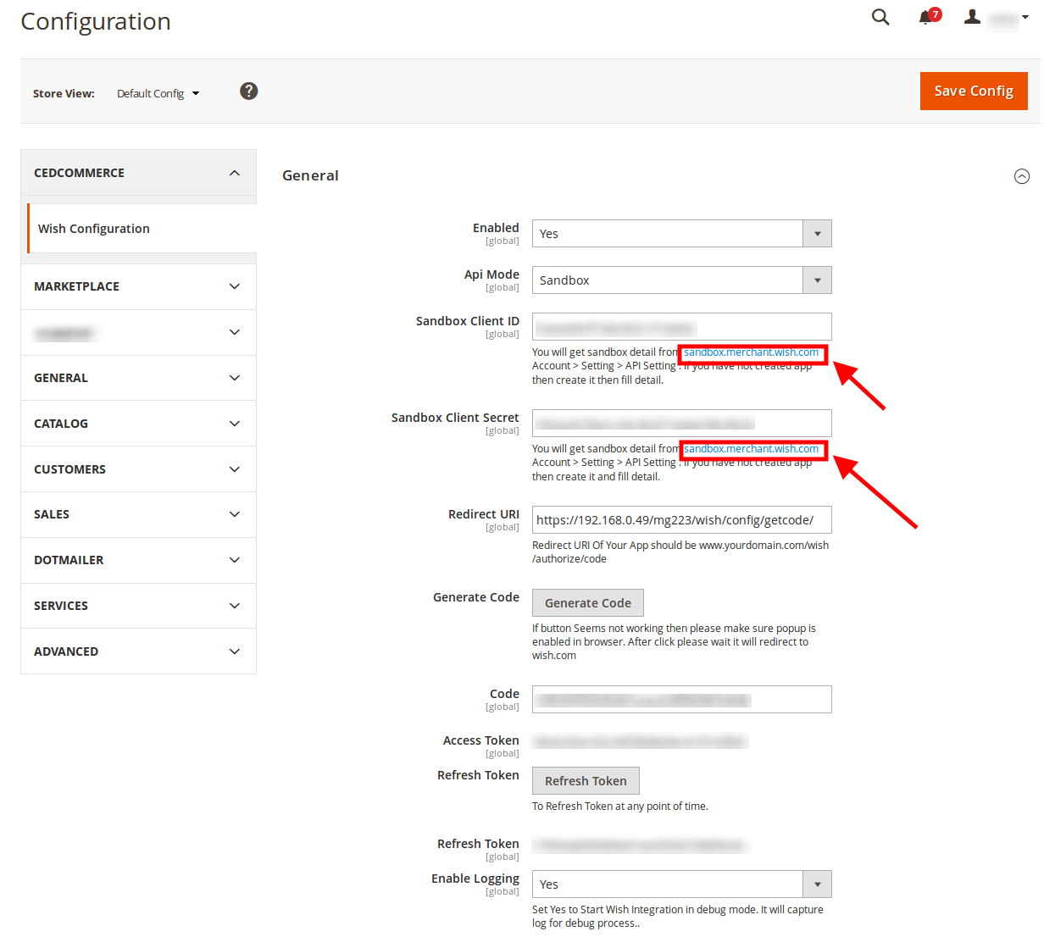Click the Refresh Token button
The height and width of the screenshot is (948, 1055).
click(586, 781)
